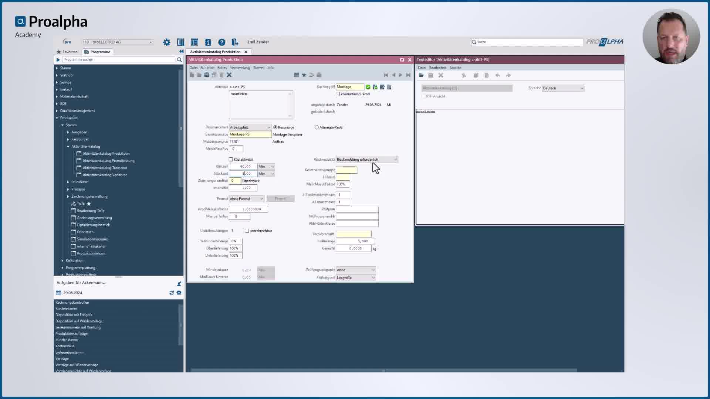Viewport: 710px width, 399px height.
Task: Open the Rüstzeit Min unit dropdown
Action: (266, 167)
